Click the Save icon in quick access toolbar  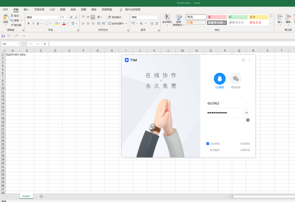3,36
